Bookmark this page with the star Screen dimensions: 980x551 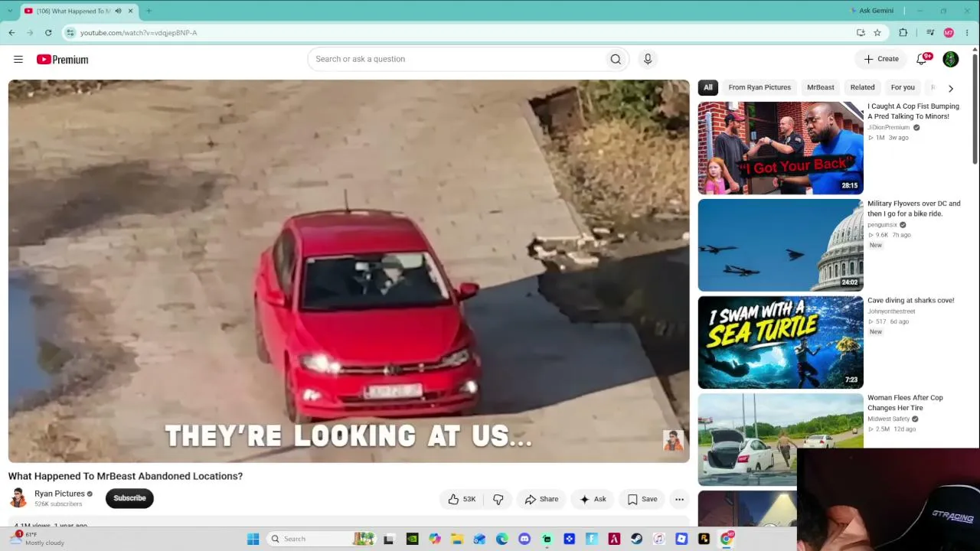coord(877,32)
